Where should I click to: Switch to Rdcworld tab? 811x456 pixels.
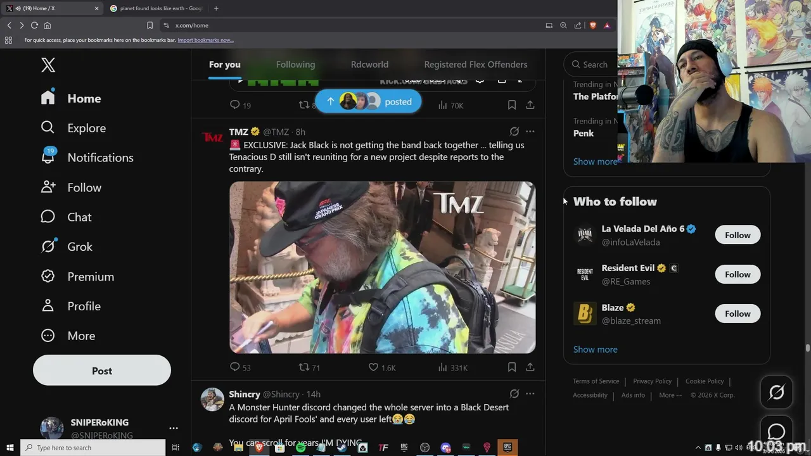click(x=369, y=65)
